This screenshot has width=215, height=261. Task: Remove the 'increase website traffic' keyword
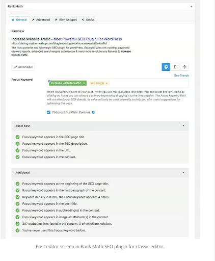(x=84, y=83)
